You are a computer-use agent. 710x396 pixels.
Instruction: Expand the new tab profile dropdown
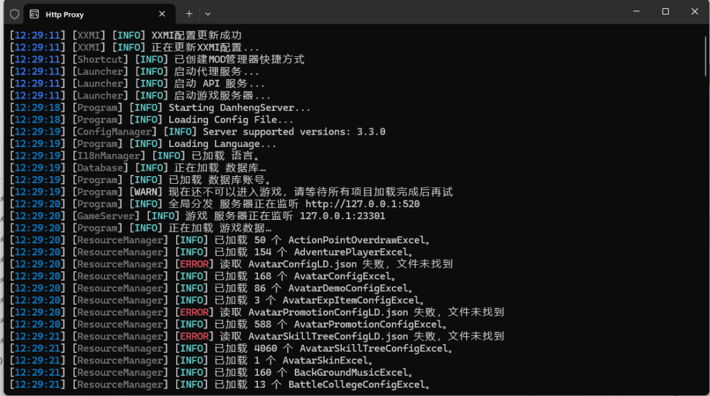pos(208,14)
